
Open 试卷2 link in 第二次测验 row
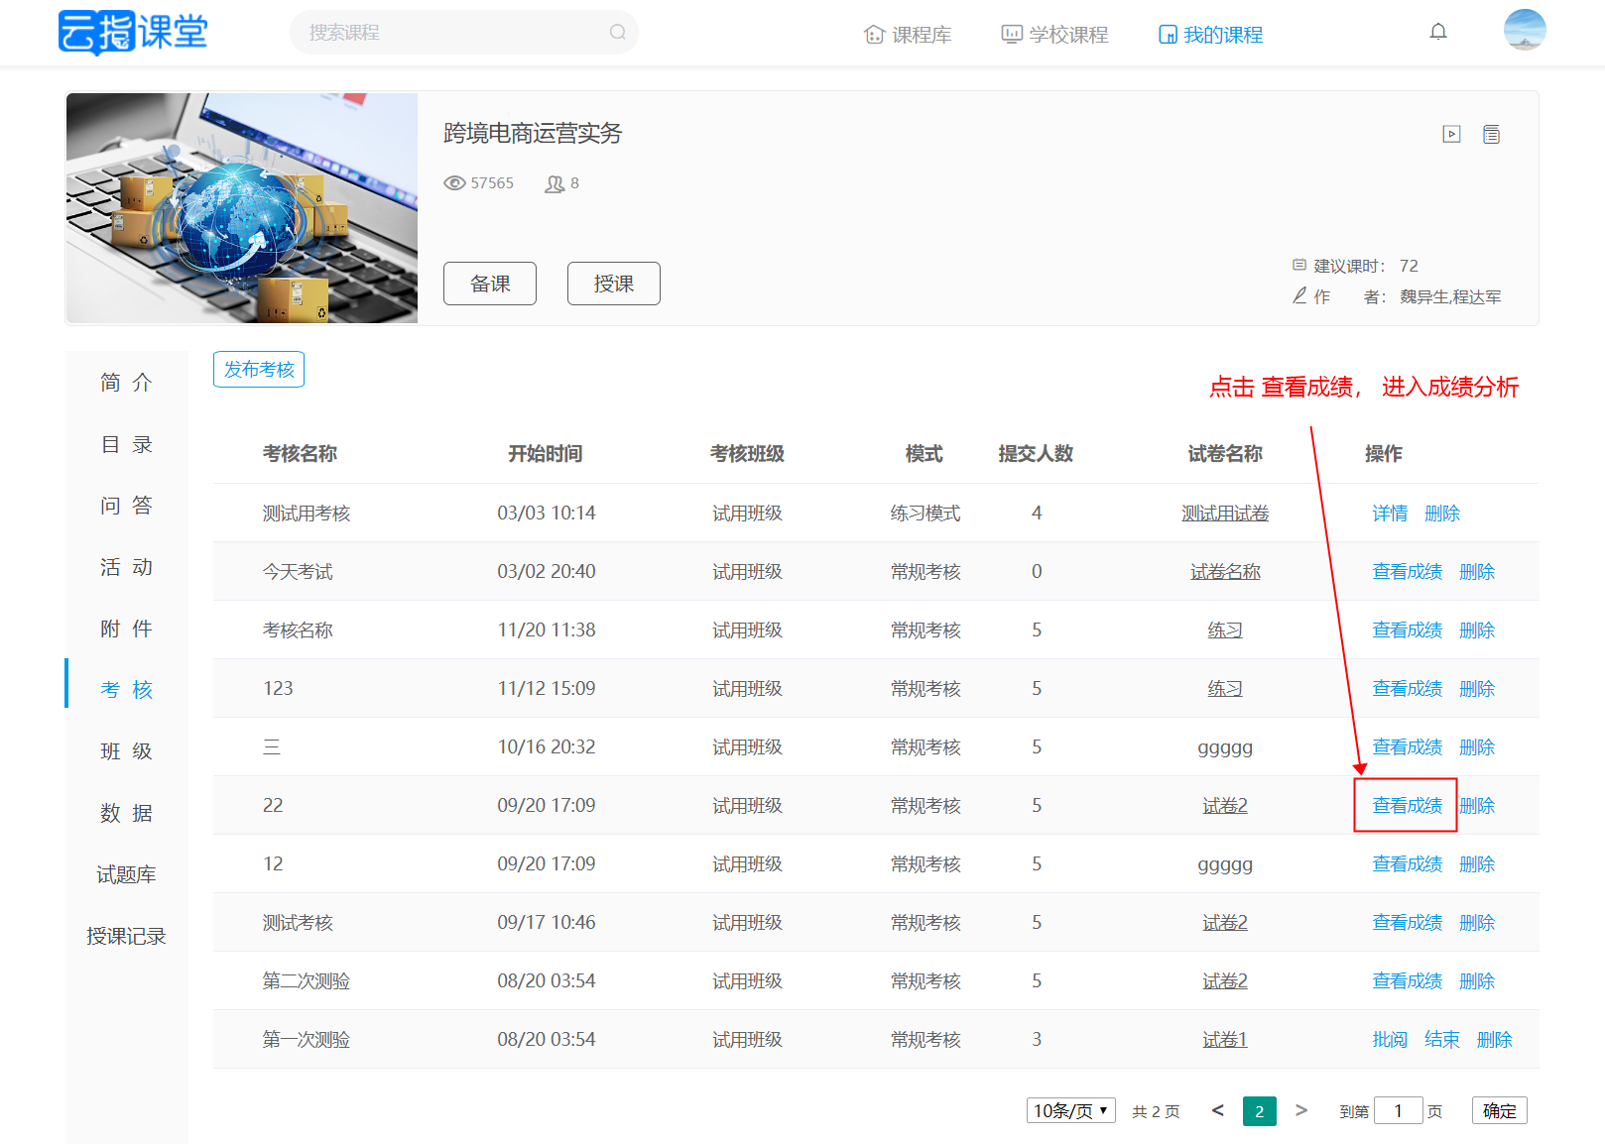coord(1225,981)
